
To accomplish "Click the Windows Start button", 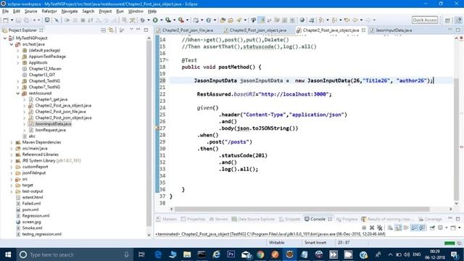I will coord(8,254).
